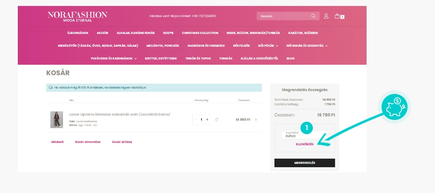This screenshot has width=435, height=193.
Task: Click the Megrendelés order button
Action: [x=304, y=163]
